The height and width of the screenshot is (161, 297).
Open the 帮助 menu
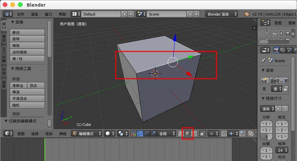[62, 14]
